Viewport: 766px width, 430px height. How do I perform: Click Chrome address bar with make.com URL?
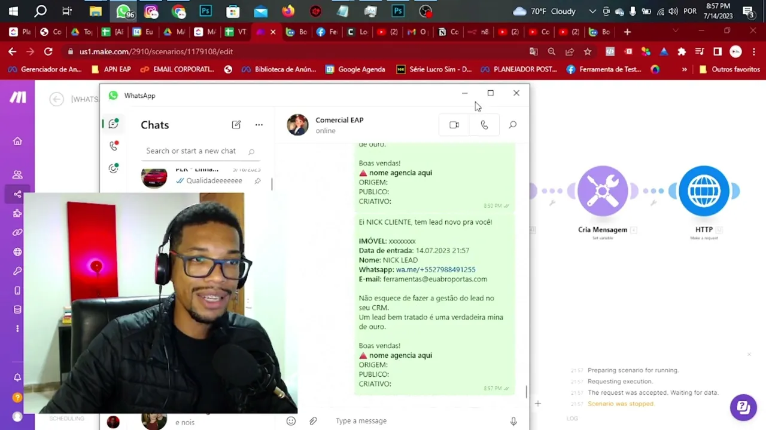(x=293, y=51)
